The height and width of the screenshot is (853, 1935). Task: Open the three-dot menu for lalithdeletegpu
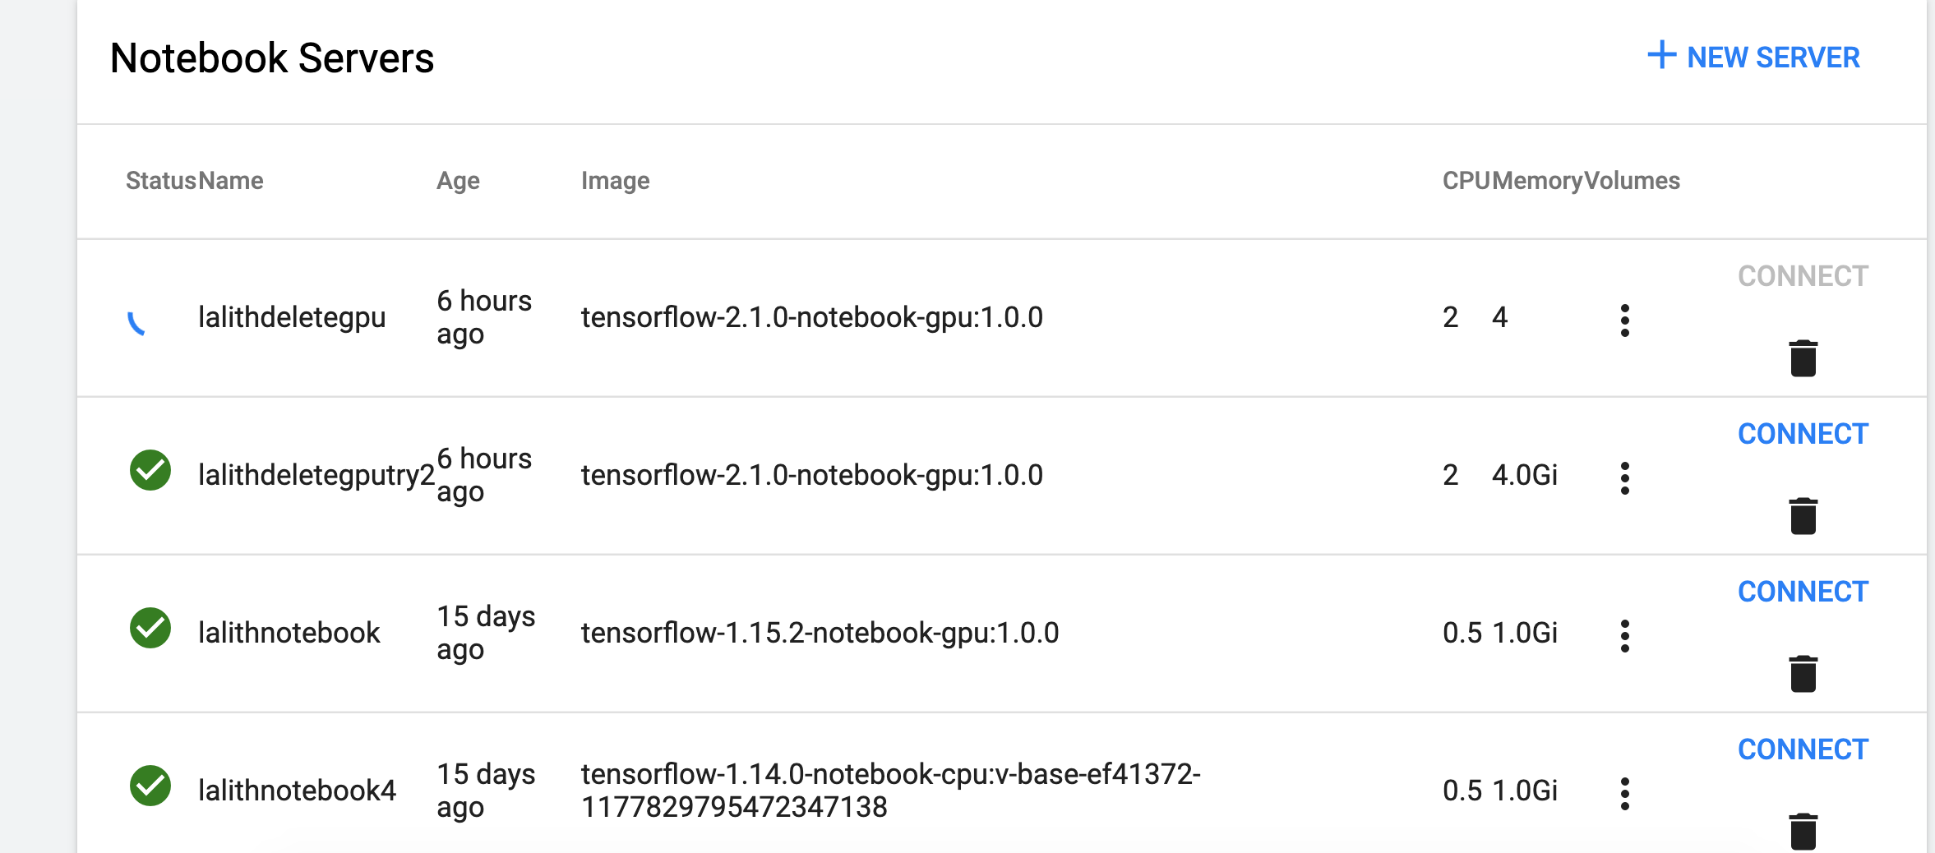pos(1625,321)
